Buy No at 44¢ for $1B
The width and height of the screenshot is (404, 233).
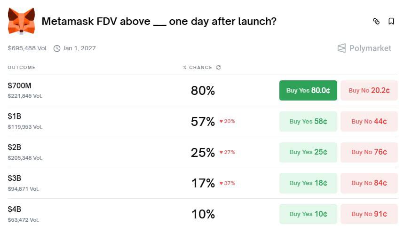click(x=369, y=121)
